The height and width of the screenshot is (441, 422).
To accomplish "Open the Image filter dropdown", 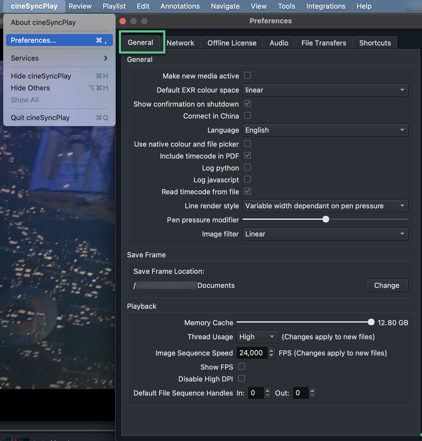I will pyautogui.click(x=325, y=234).
